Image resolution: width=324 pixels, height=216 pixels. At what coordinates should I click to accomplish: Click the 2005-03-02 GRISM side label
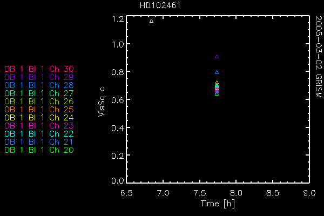319,57
